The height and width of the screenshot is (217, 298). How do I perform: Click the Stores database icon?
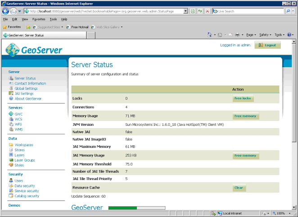tap(11, 150)
